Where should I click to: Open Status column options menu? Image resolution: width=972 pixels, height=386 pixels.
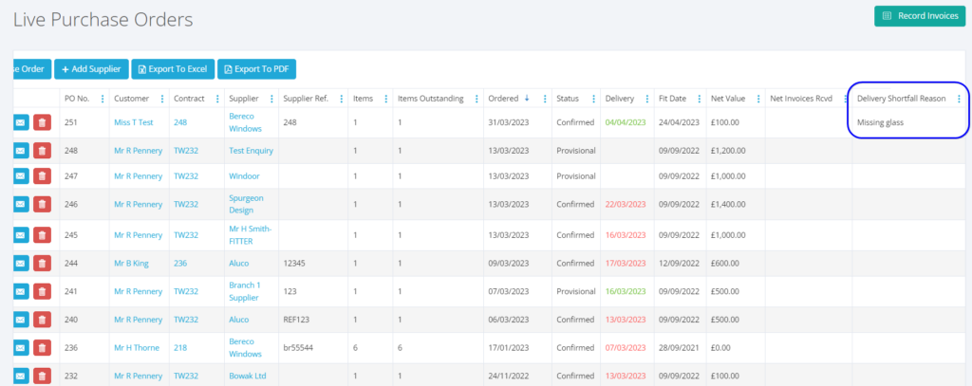593,99
